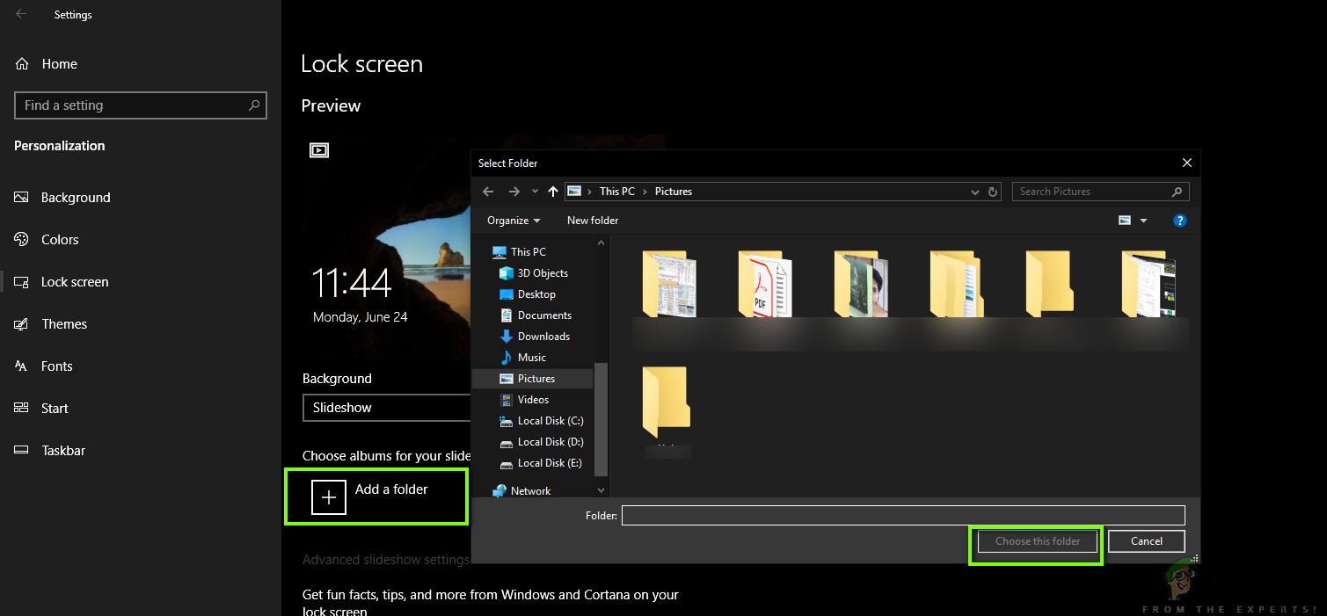
Task: Cancel the Select Folder dialog
Action: coord(1146,541)
